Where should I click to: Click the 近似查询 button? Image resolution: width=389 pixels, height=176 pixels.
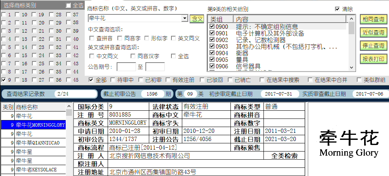pyautogui.click(x=373, y=33)
